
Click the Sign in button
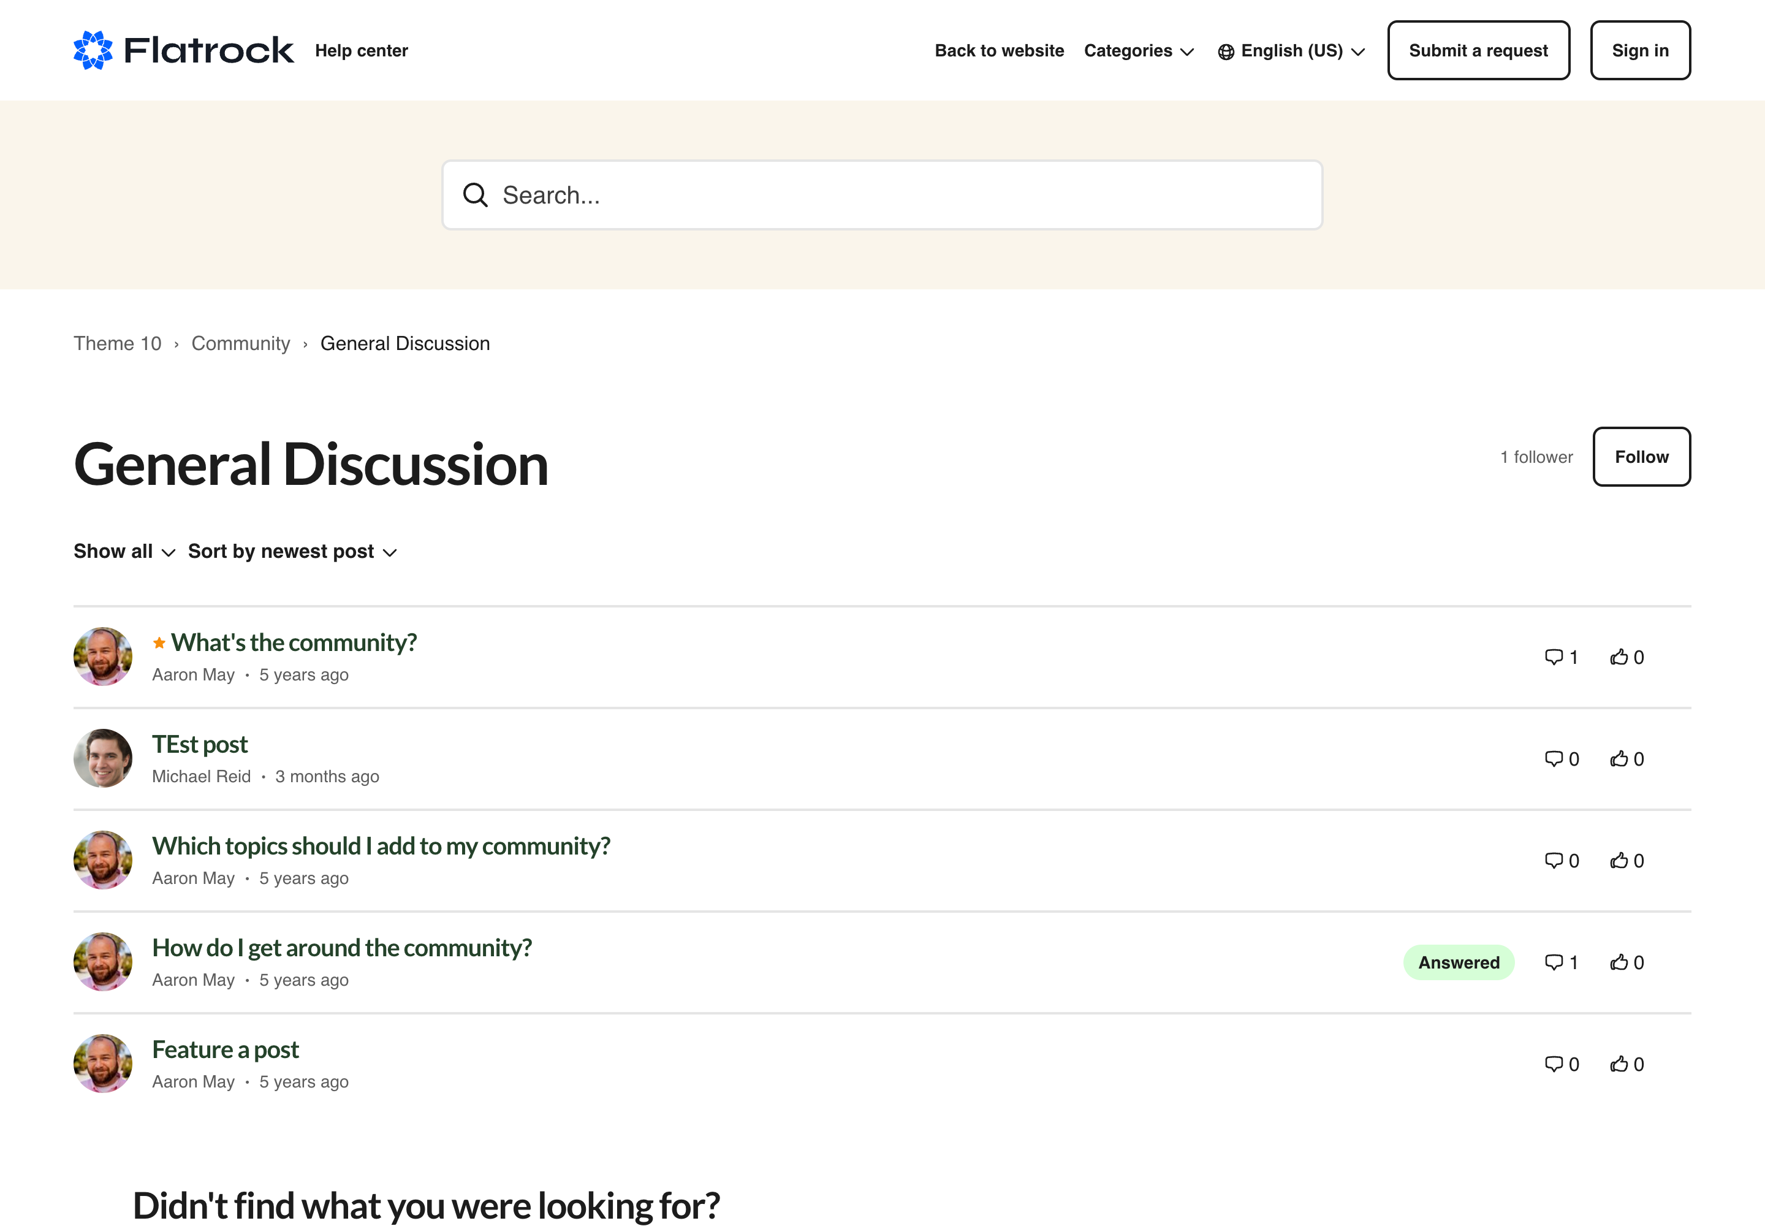(x=1640, y=51)
